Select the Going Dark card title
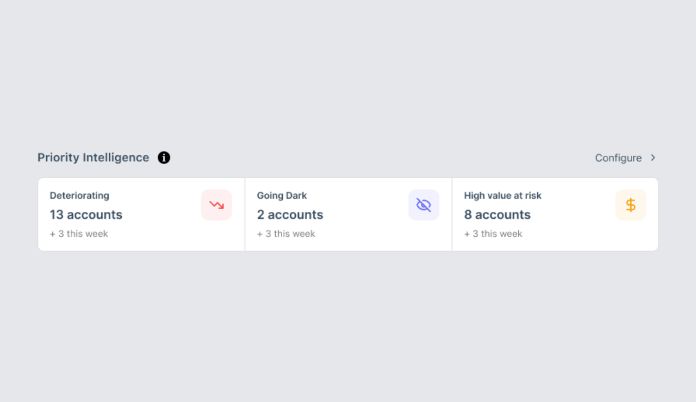 282,196
